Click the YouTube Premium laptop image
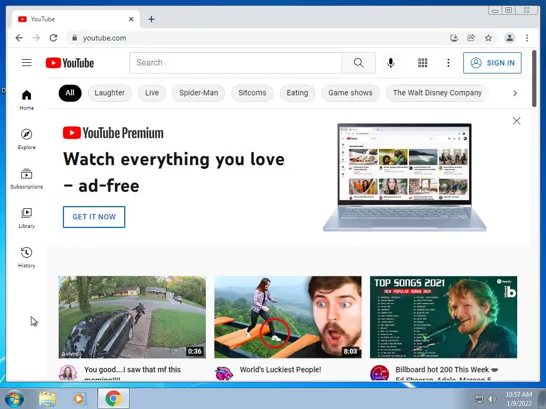 (x=404, y=177)
